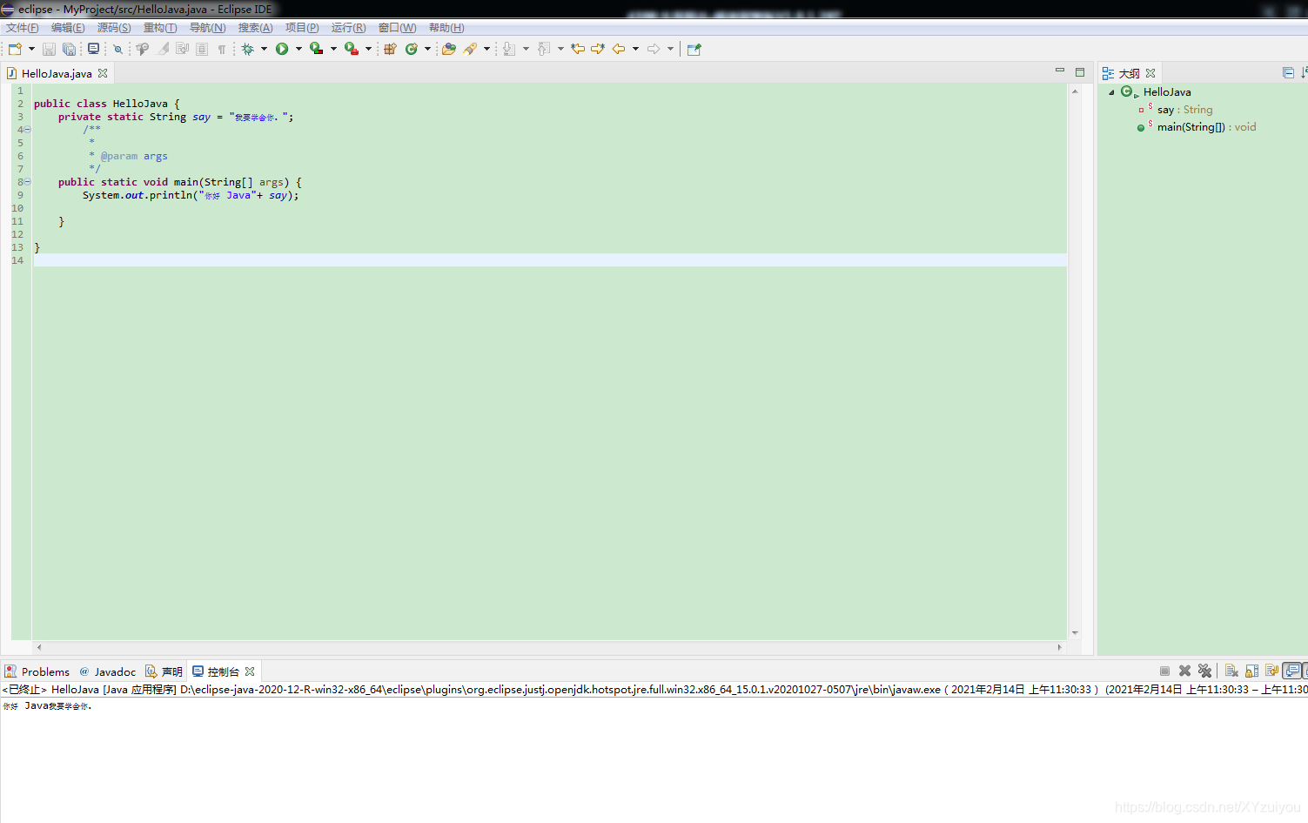The width and height of the screenshot is (1308, 823).
Task: Click the Debug bug icon
Action: (x=247, y=49)
